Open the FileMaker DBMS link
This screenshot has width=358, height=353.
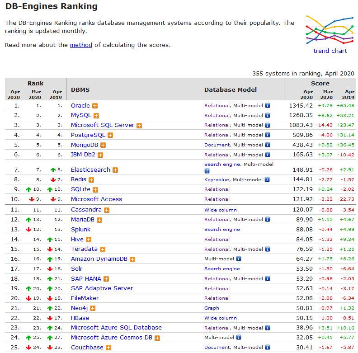(85, 298)
